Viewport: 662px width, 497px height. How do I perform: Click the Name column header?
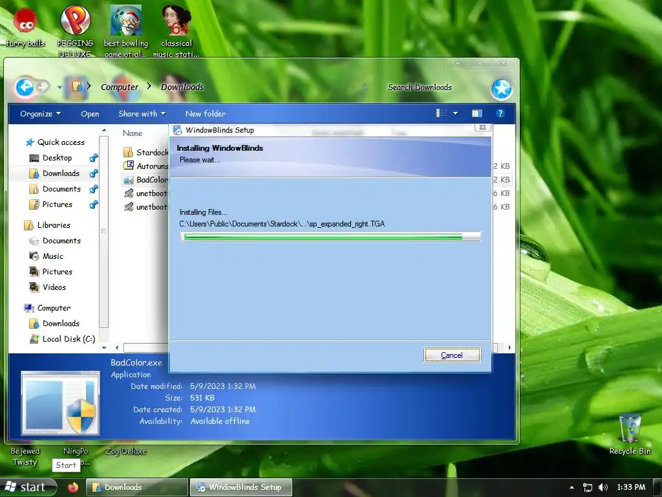pyautogui.click(x=133, y=133)
